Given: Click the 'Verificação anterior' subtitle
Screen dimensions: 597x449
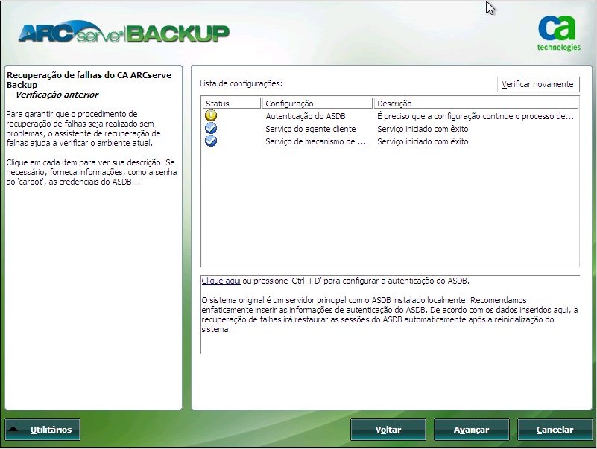Looking at the screenshot, I should [57, 95].
